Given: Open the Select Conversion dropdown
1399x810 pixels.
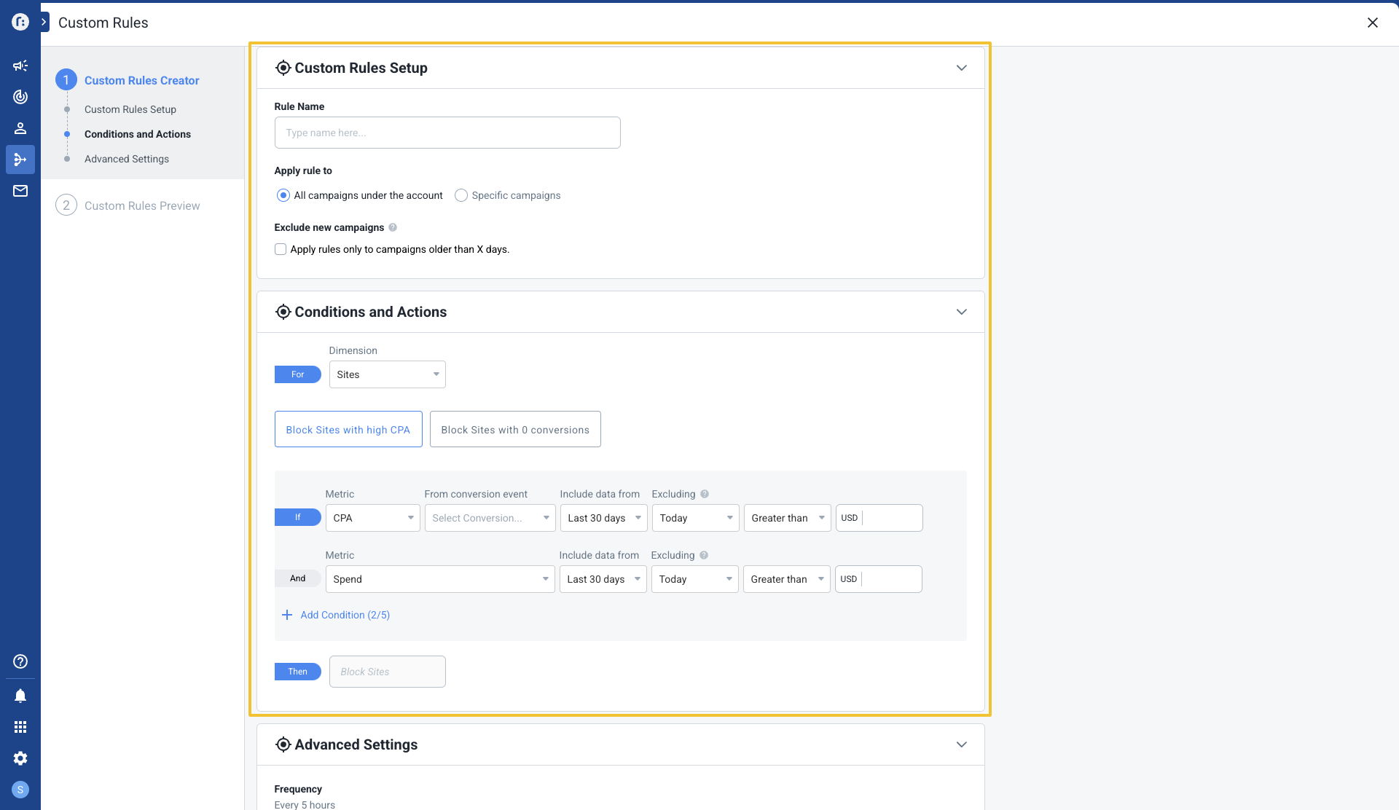Looking at the screenshot, I should (x=490, y=518).
